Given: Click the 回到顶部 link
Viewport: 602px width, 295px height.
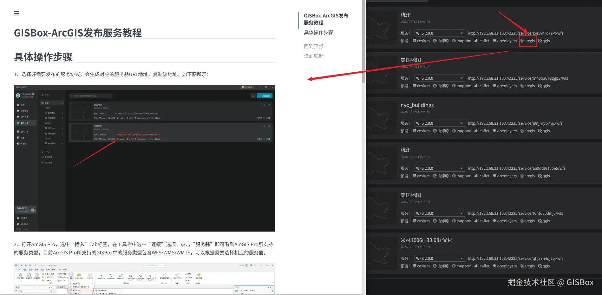Looking at the screenshot, I should point(313,46).
